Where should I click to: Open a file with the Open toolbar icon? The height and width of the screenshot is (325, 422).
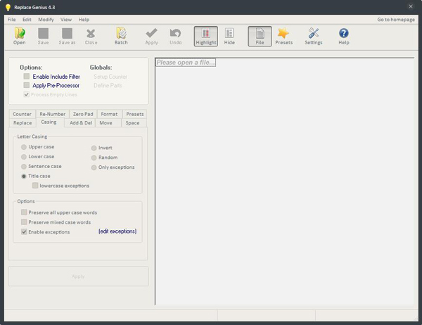[20, 36]
